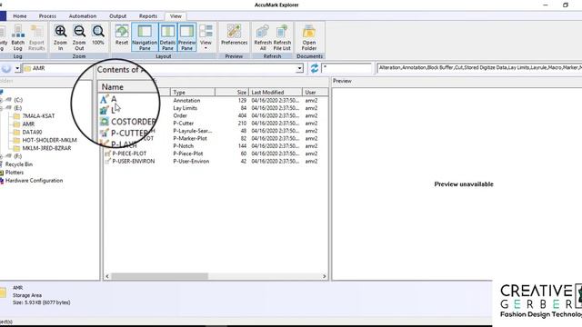This screenshot has height=327, width=582.
Task: Switch to the Home ribbon tab
Action: click(20, 16)
